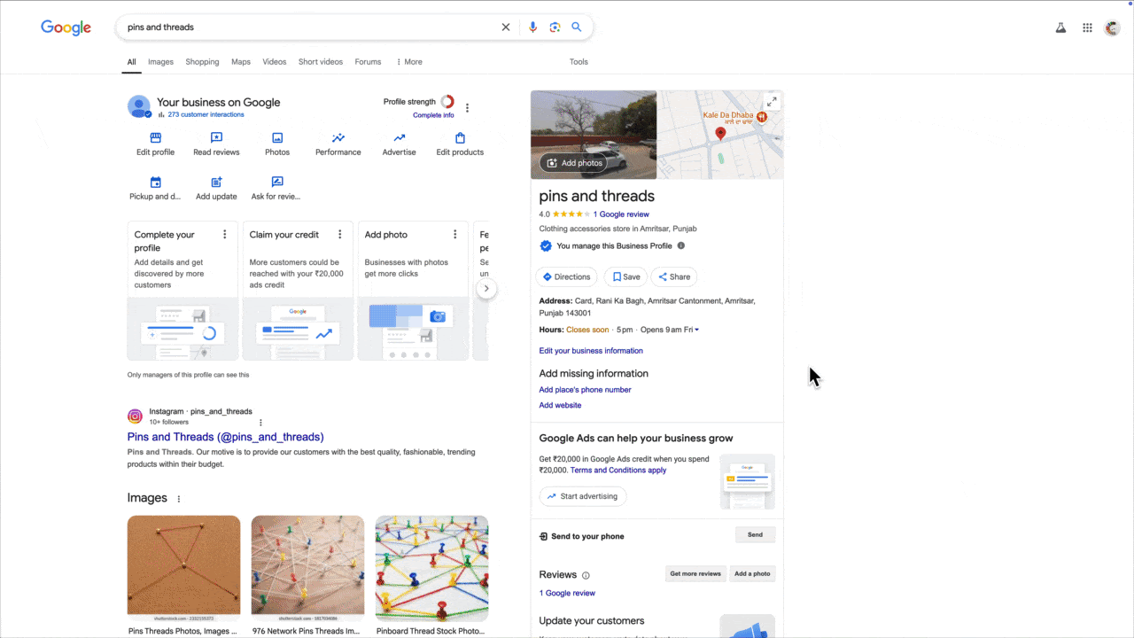This screenshot has height=638, width=1134.
Task: Open the Edit your business information link
Action: pyautogui.click(x=590, y=350)
